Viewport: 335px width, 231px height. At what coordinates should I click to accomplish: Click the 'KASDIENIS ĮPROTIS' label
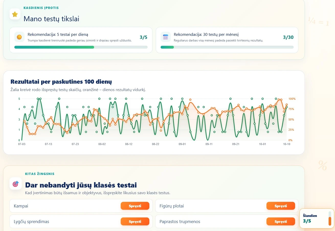point(41,8)
